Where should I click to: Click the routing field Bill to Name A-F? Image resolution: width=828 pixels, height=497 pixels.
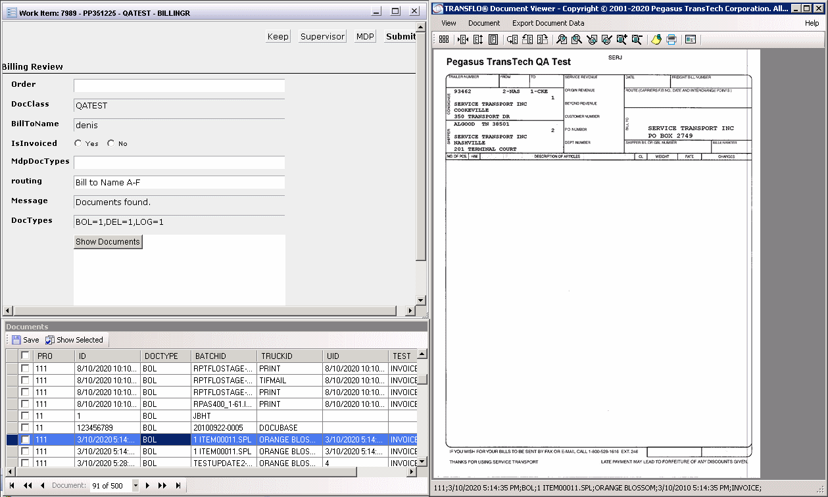pos(179,182)
